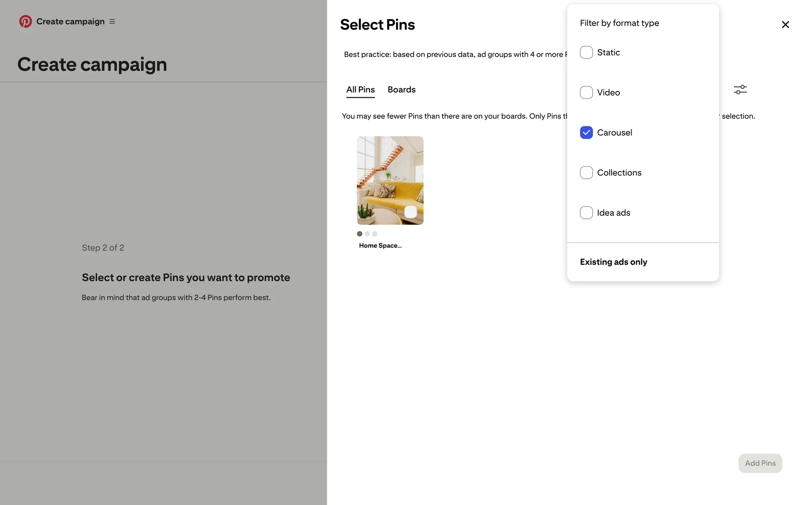Screen dimensions: 808x505
Task: Jump to second carousel dot indicator
Action: point(367,234)
